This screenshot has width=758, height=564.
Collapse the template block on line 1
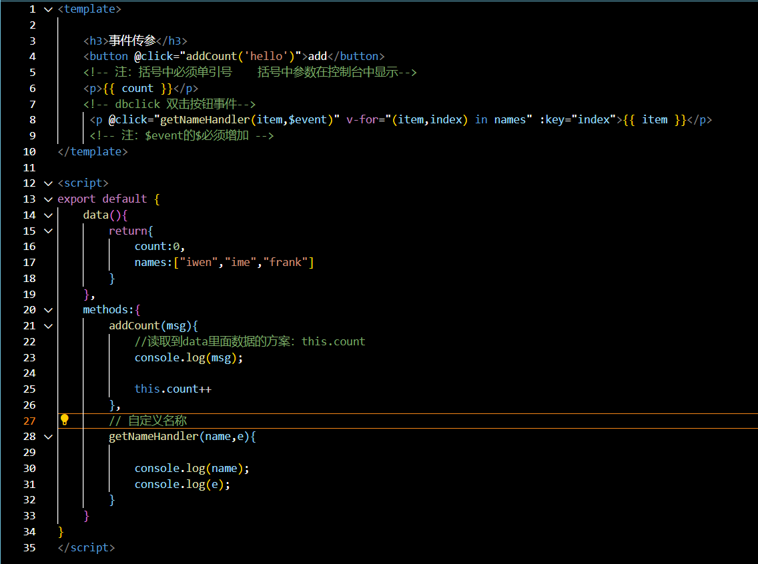[48, 9]
